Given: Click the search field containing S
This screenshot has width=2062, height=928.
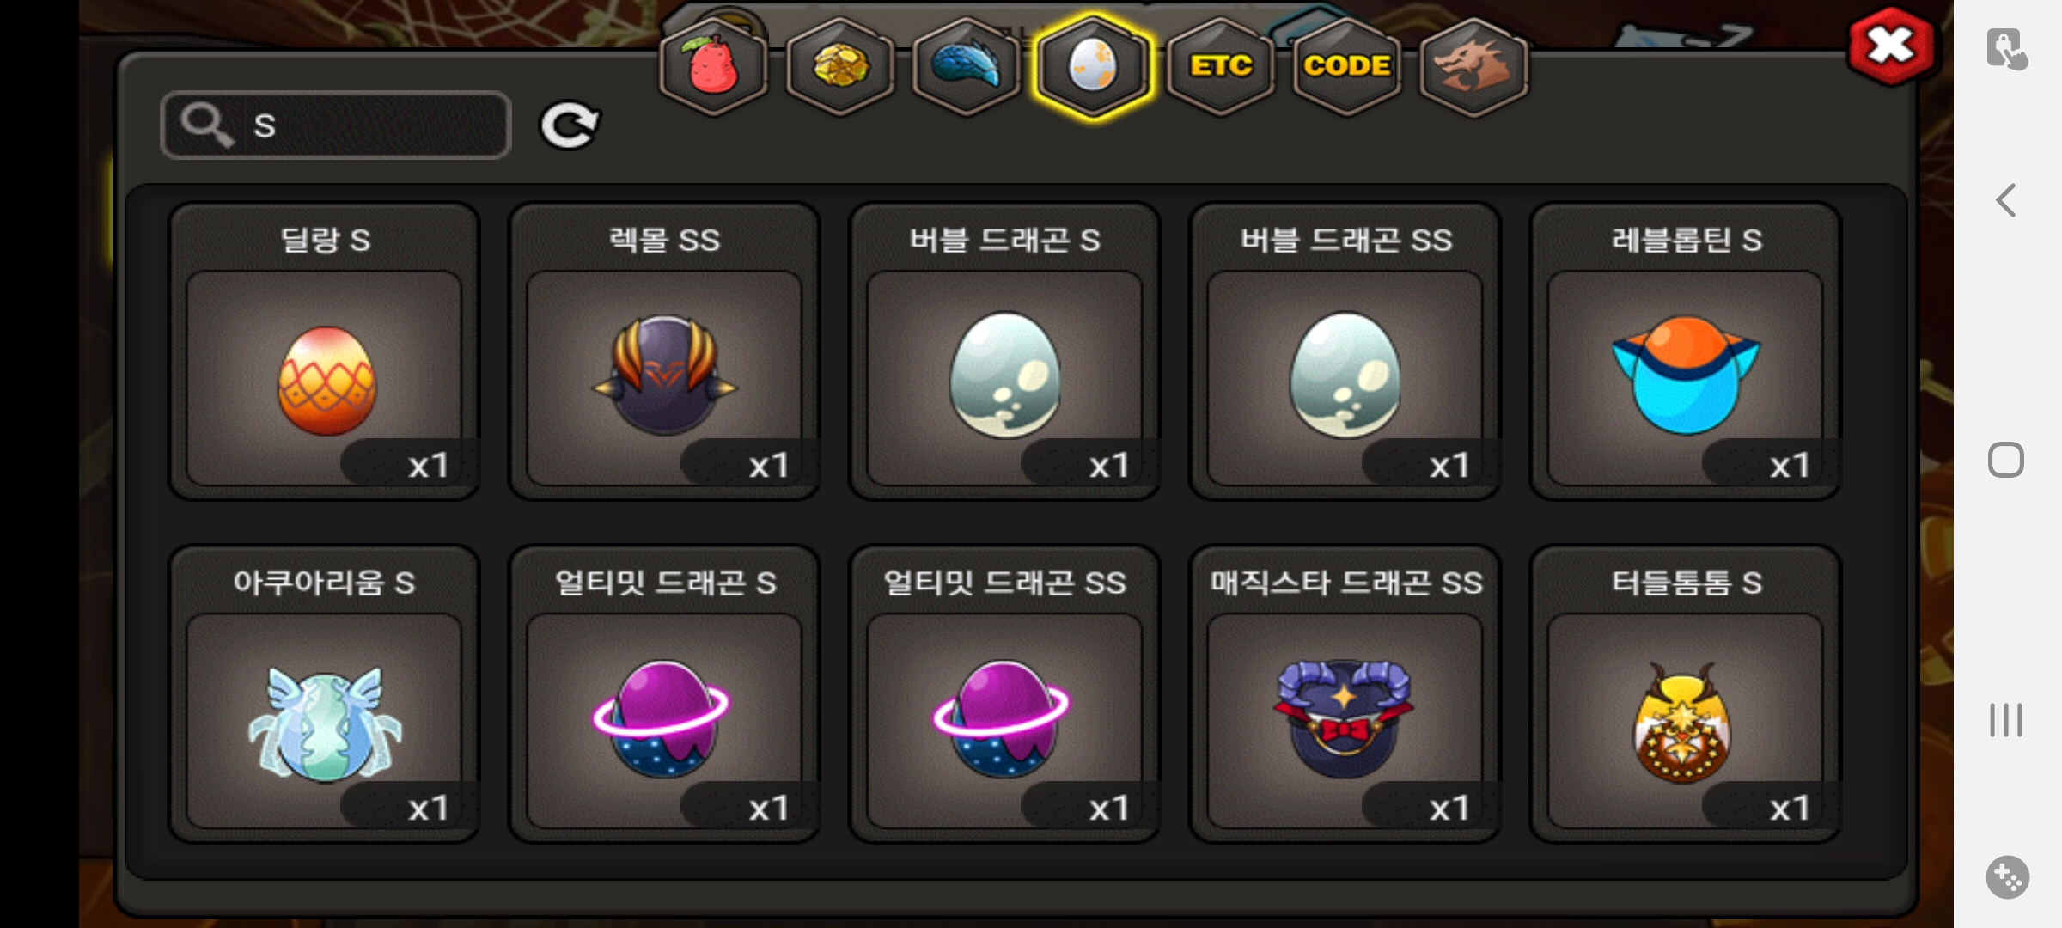Looking at the screenshot, I should [x=336, y=125].
